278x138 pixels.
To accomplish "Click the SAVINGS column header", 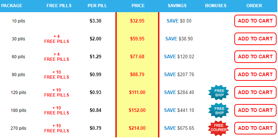I will point(177,6).
